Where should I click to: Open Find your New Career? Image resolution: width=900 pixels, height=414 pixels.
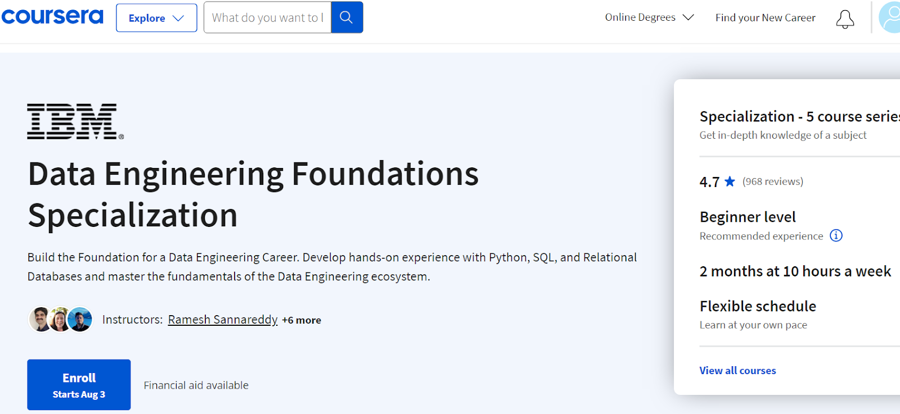pos(765,17)
